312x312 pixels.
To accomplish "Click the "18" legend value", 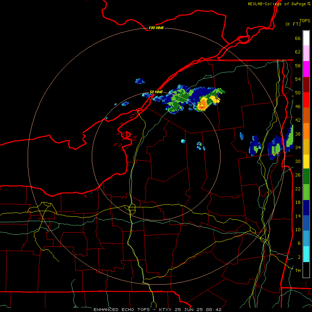I will 298,202.
